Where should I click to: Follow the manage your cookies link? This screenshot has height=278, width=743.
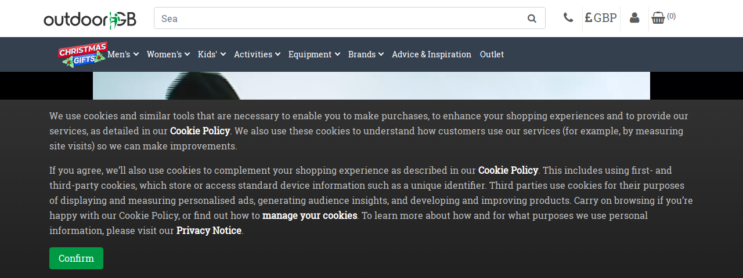(x=309, y=215)
